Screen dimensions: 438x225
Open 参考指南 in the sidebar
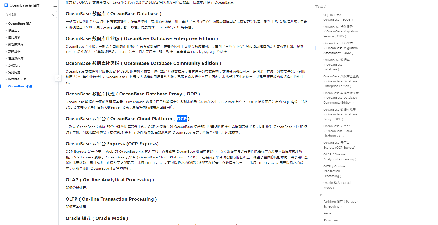coord(14,65)
